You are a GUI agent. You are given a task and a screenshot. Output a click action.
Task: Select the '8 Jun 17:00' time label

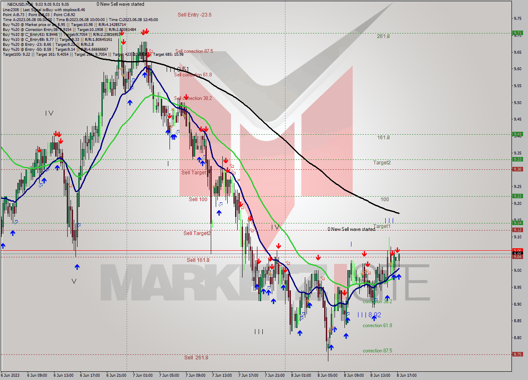point(406,375)
